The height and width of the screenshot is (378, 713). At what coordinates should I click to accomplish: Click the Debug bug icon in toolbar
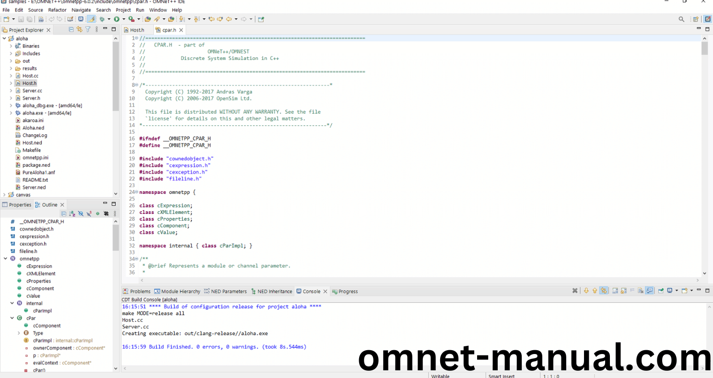(x=102, y=19)
